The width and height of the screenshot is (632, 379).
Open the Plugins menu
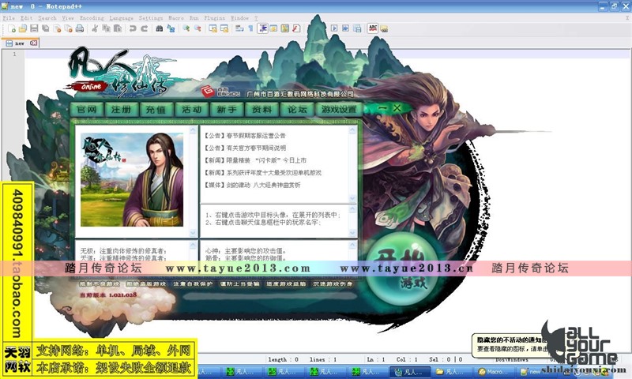tap(216, 17)
